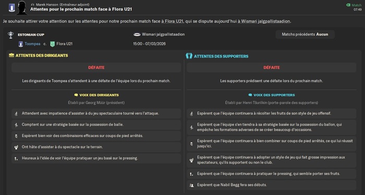This screenshot has width=365, height=195.
Task: Click the Flora U21 green crest
Action: pyautogui.click(x=52, y=44)
